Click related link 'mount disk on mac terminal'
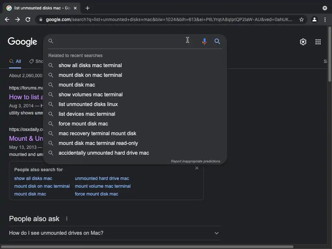This screenshot has height=249, width=332. (42, 186)
